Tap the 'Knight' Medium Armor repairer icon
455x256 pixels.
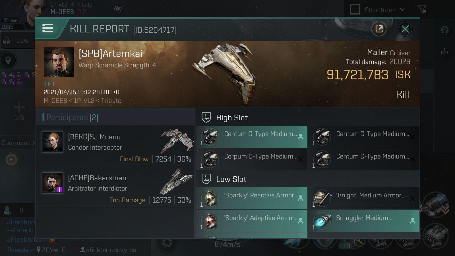click(x=322, y=198)
